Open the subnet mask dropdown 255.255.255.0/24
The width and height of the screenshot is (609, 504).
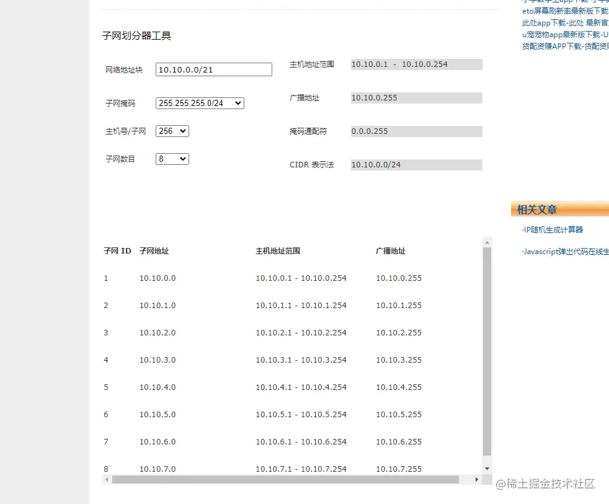[200, 104]
